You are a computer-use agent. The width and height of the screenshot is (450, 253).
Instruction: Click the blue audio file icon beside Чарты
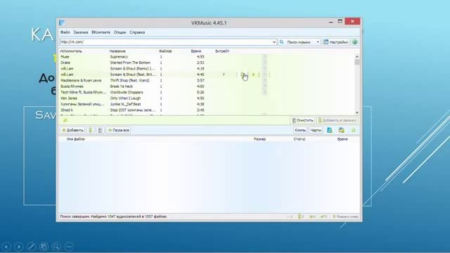(x=330, y=130)
